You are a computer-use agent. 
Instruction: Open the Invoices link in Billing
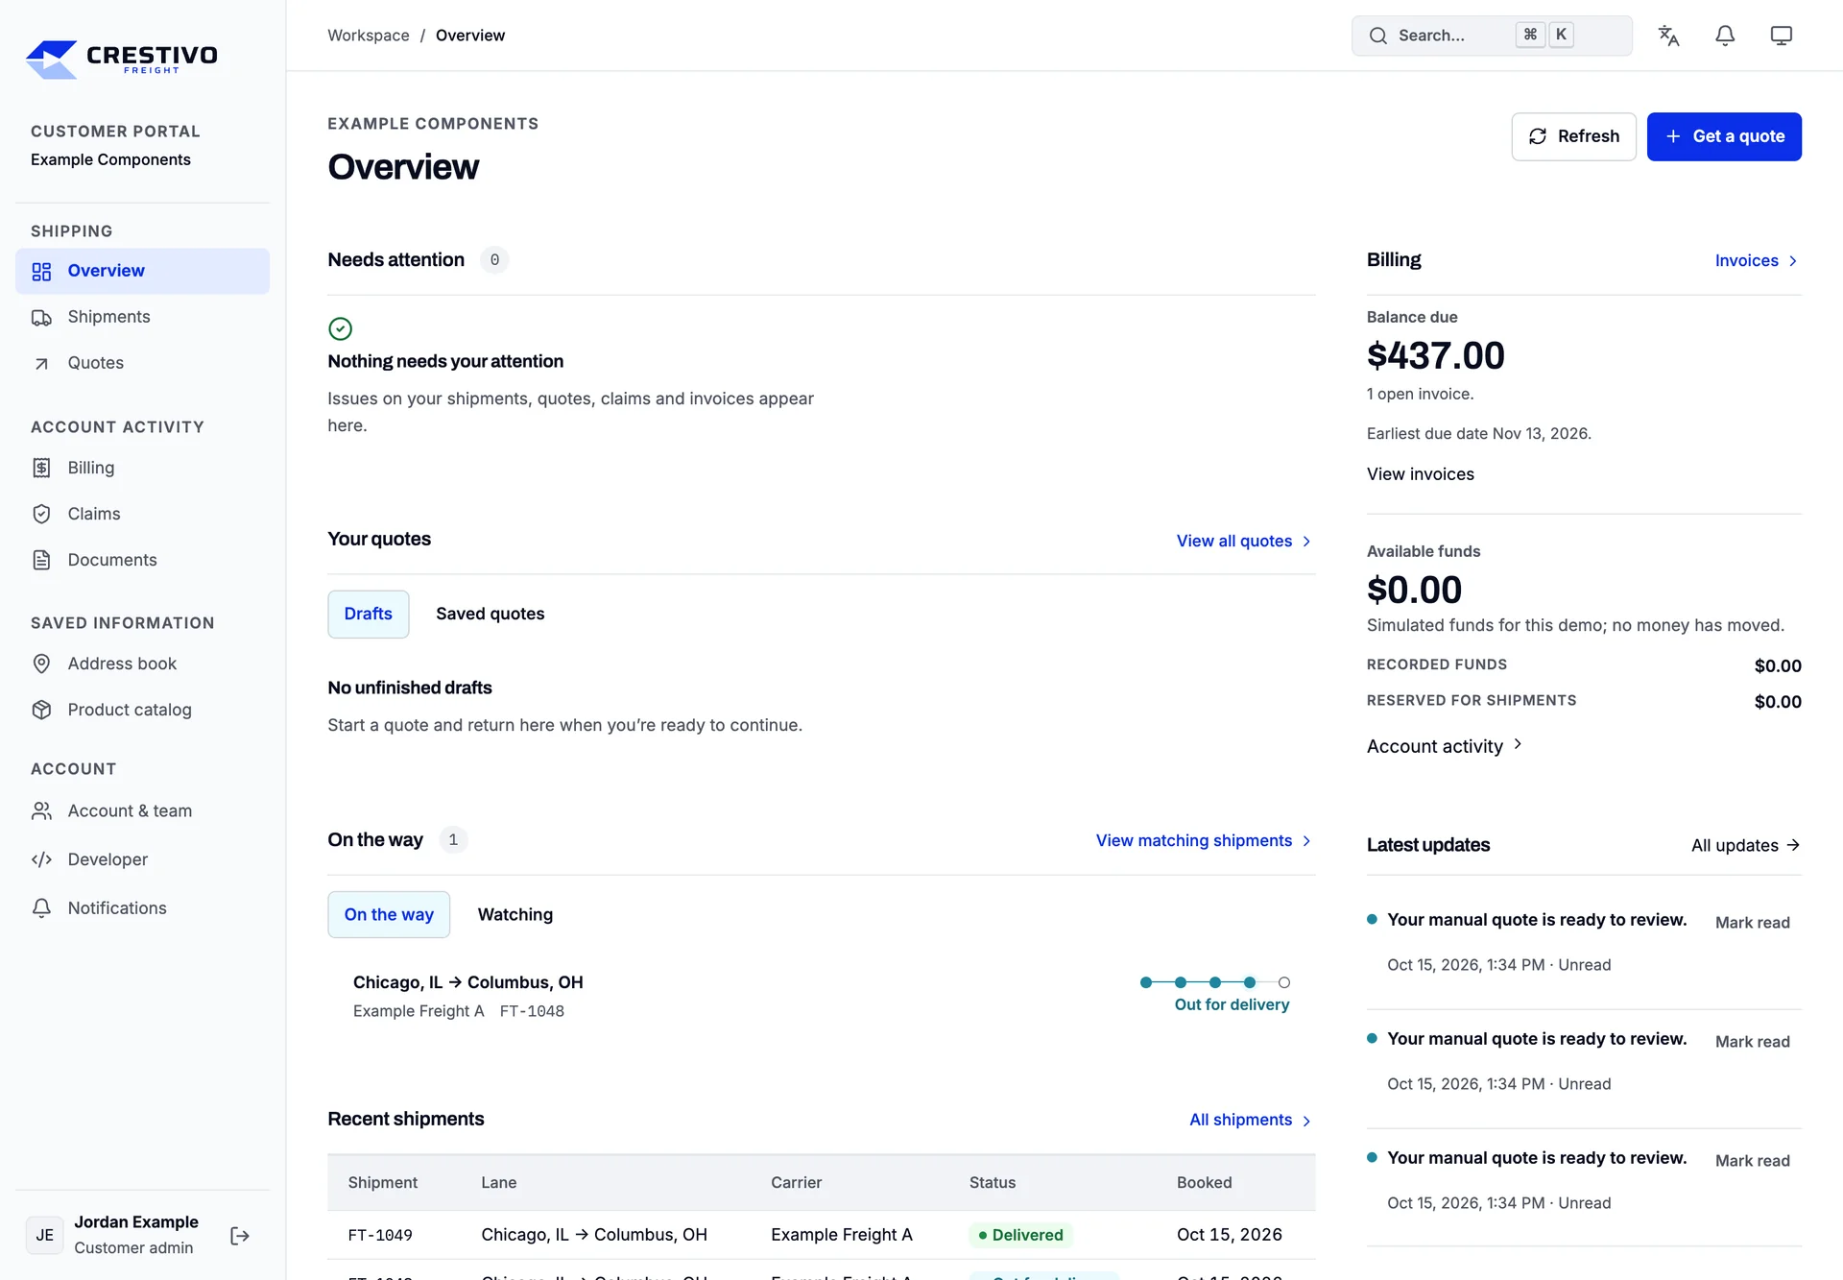pos(1756,260)
